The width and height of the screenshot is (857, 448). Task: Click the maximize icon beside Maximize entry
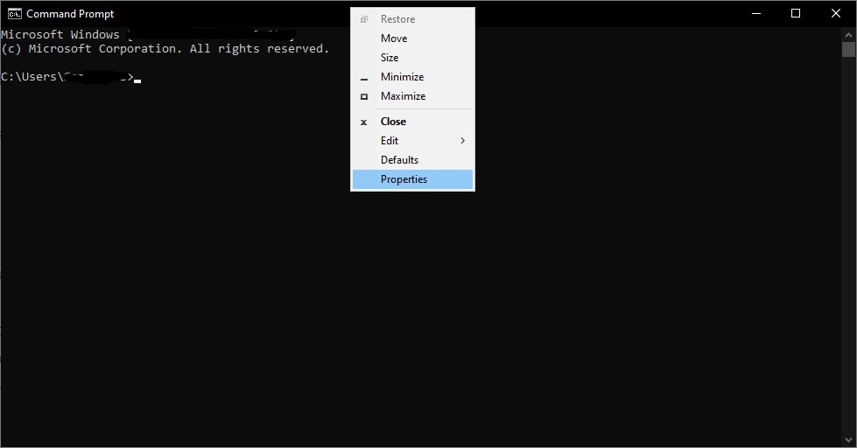click(364, 97)
